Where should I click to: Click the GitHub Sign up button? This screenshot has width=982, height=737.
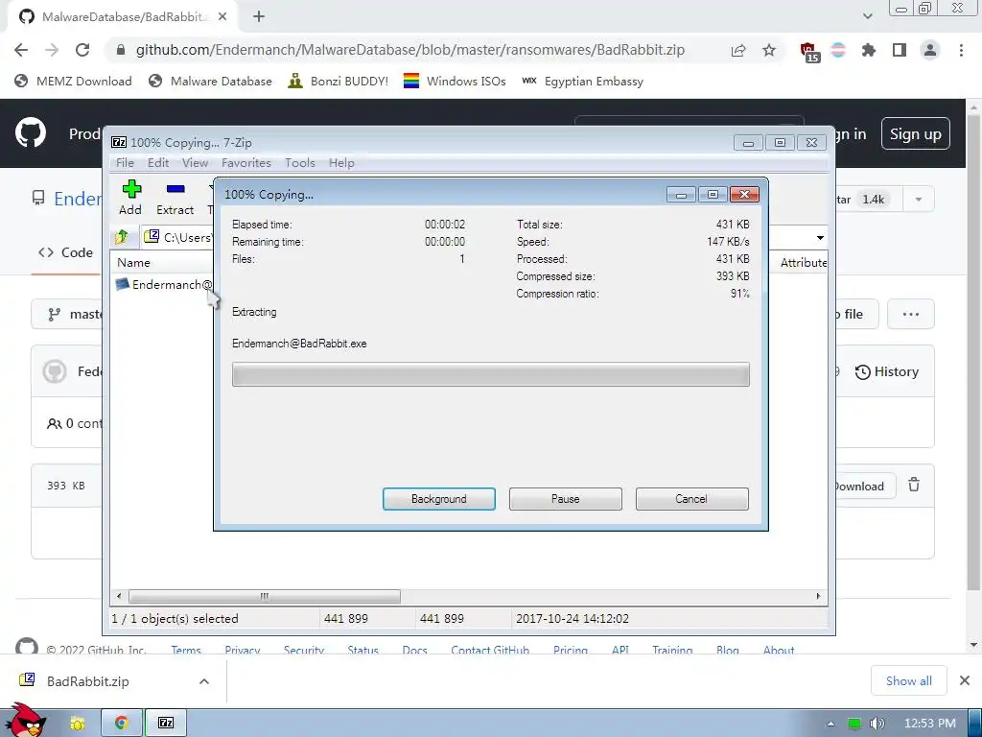pos(915,134)
